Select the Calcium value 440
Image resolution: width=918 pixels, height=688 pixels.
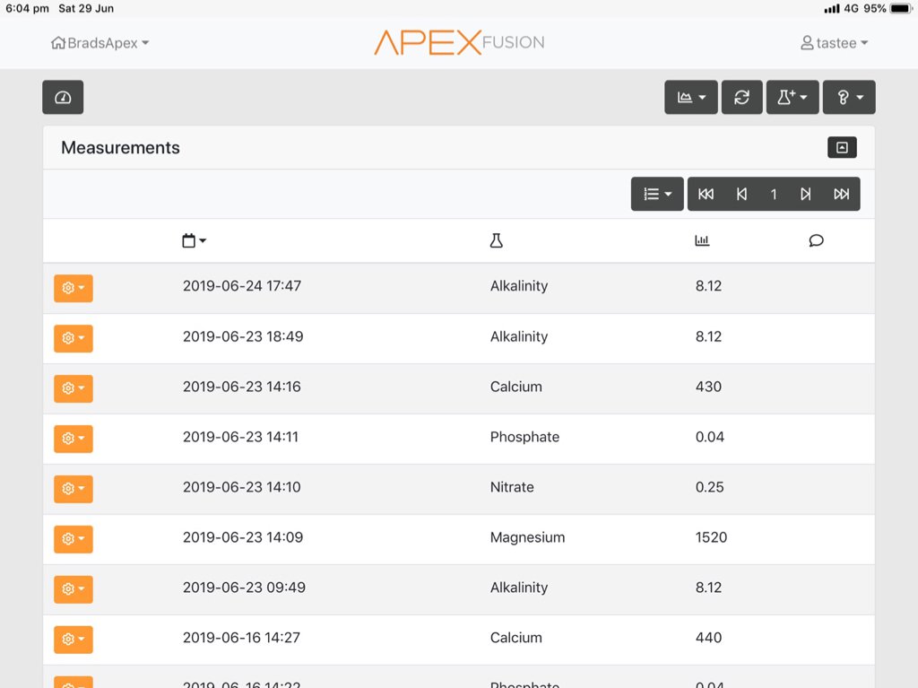(x=708, y=638)
